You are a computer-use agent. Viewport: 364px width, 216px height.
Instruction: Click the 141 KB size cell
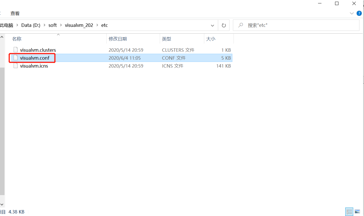pos(224,66)
